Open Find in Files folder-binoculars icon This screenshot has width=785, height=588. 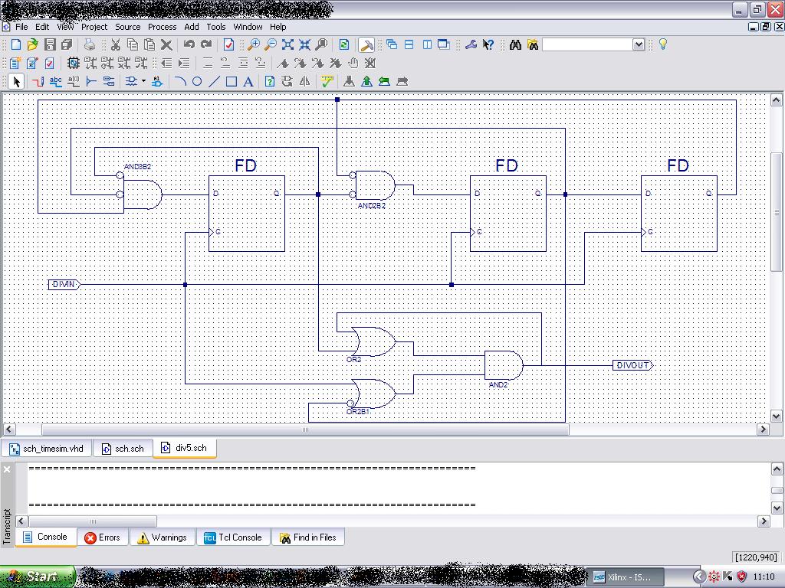point(533,45)
